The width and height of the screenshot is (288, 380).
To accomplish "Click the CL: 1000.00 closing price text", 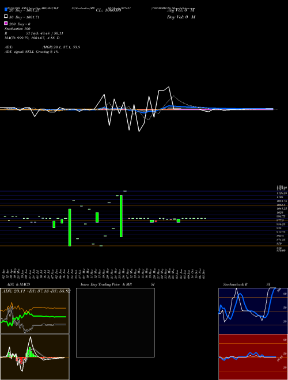I will tap(108, 10).
